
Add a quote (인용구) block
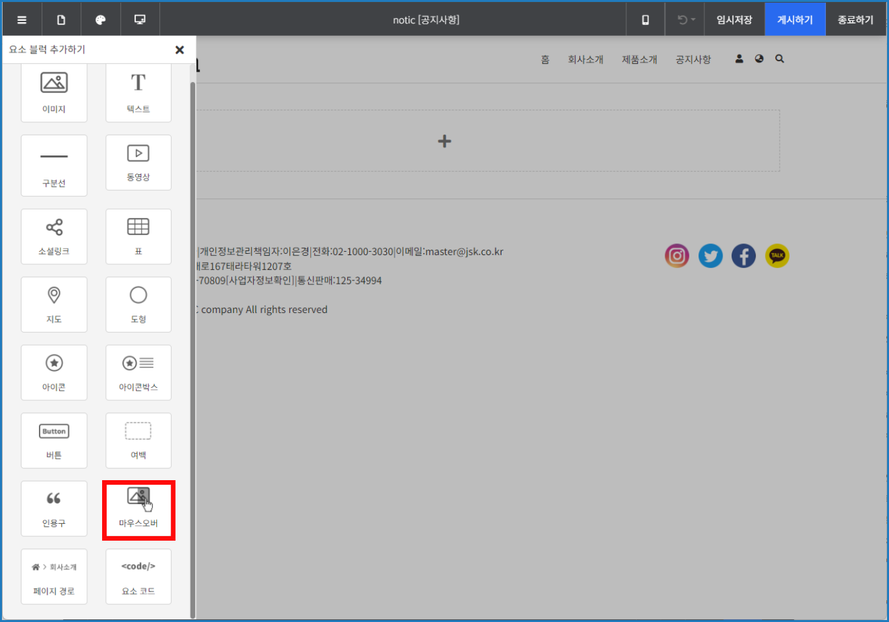54,508
